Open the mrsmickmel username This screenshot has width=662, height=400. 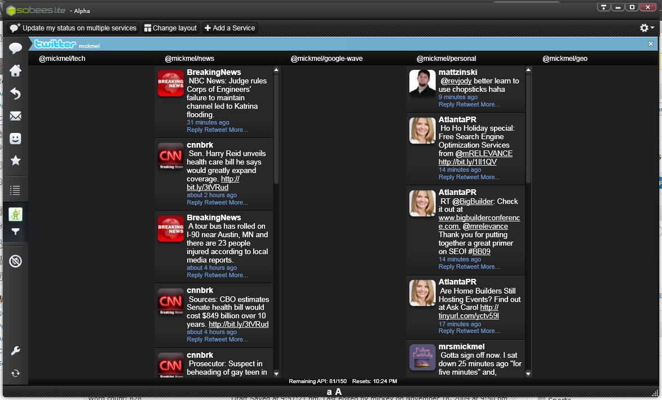coord(461,346)
